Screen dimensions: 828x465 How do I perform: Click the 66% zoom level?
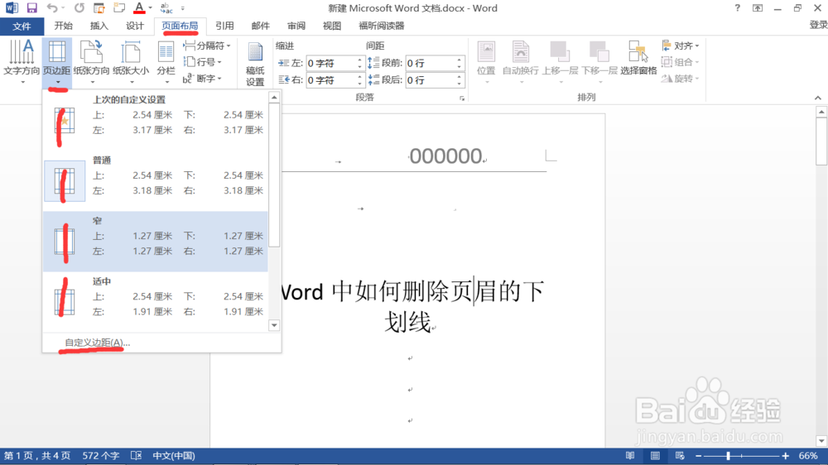808,456
